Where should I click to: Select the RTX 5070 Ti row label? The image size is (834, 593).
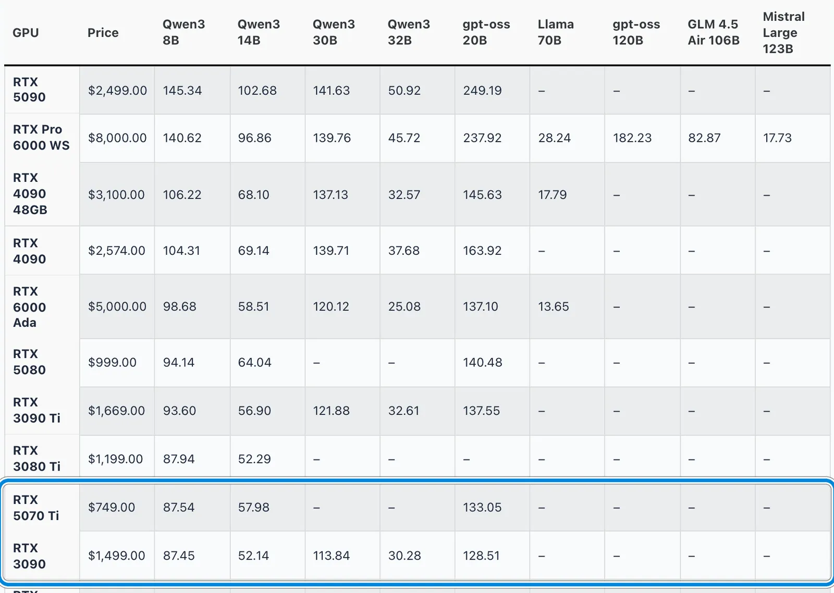(36, 508)
